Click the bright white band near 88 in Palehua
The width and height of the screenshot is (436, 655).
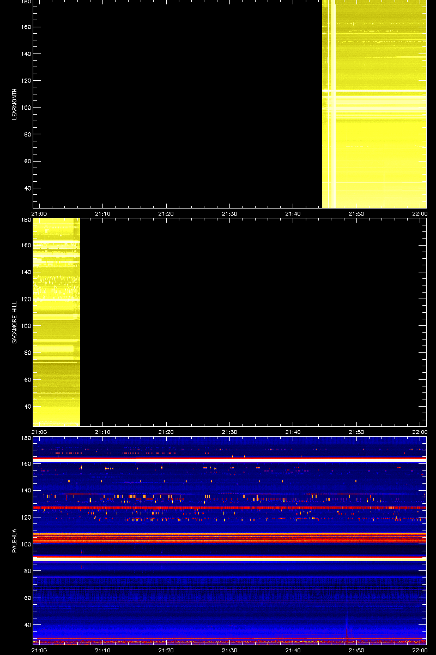click(x=229, y=559)
